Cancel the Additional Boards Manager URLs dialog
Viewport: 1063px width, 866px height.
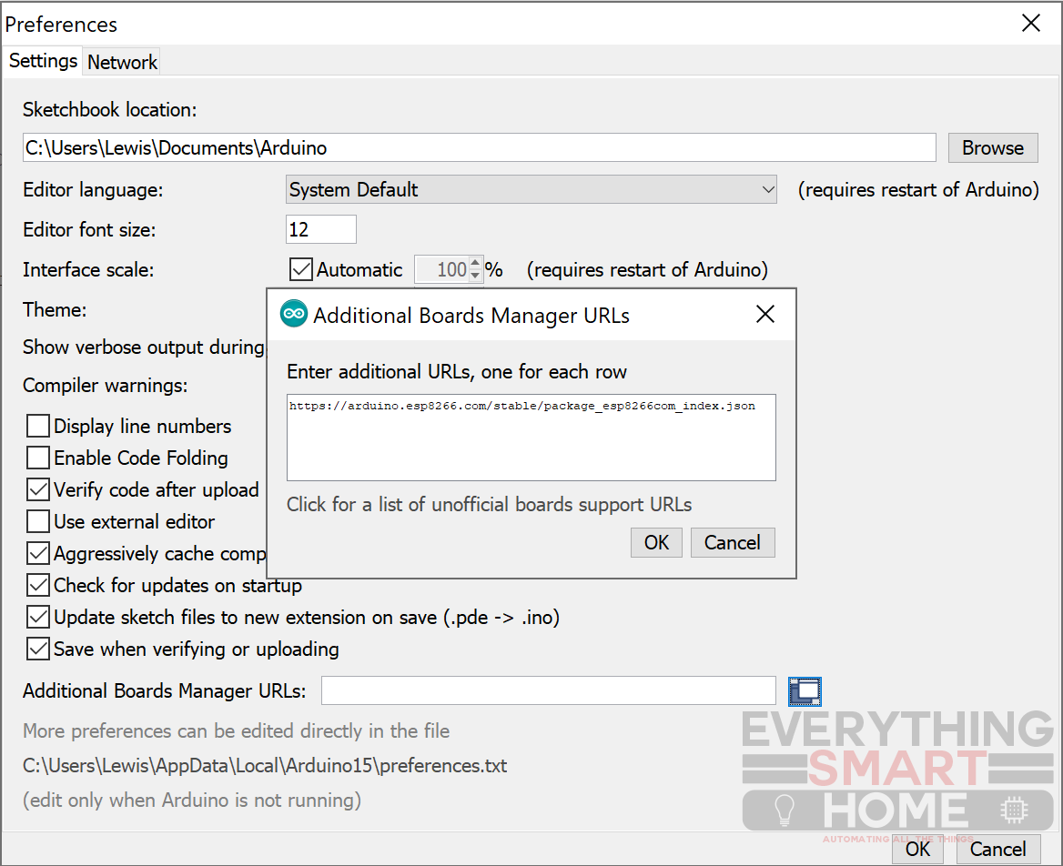coord(732,543)
